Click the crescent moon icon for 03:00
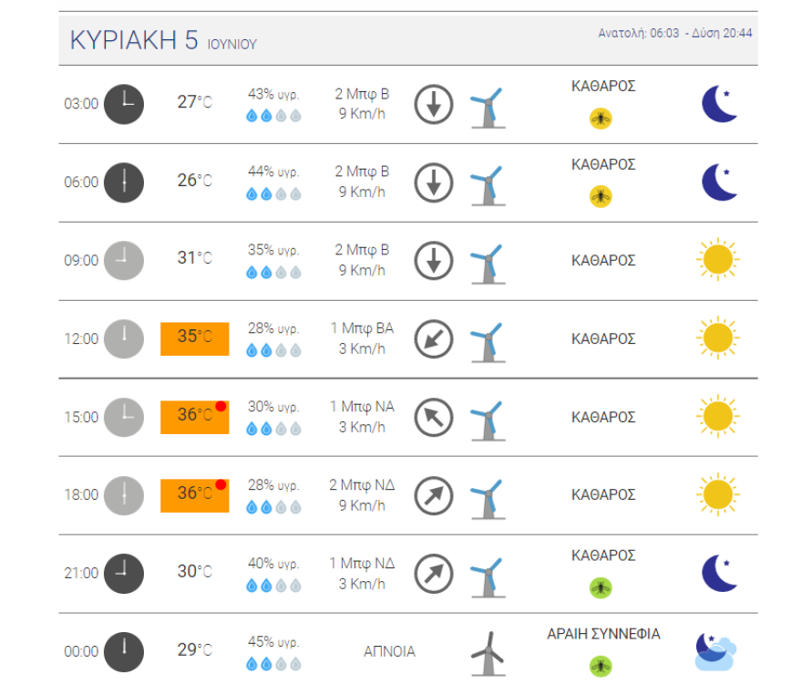802x685 pixels. pos(719,103)
